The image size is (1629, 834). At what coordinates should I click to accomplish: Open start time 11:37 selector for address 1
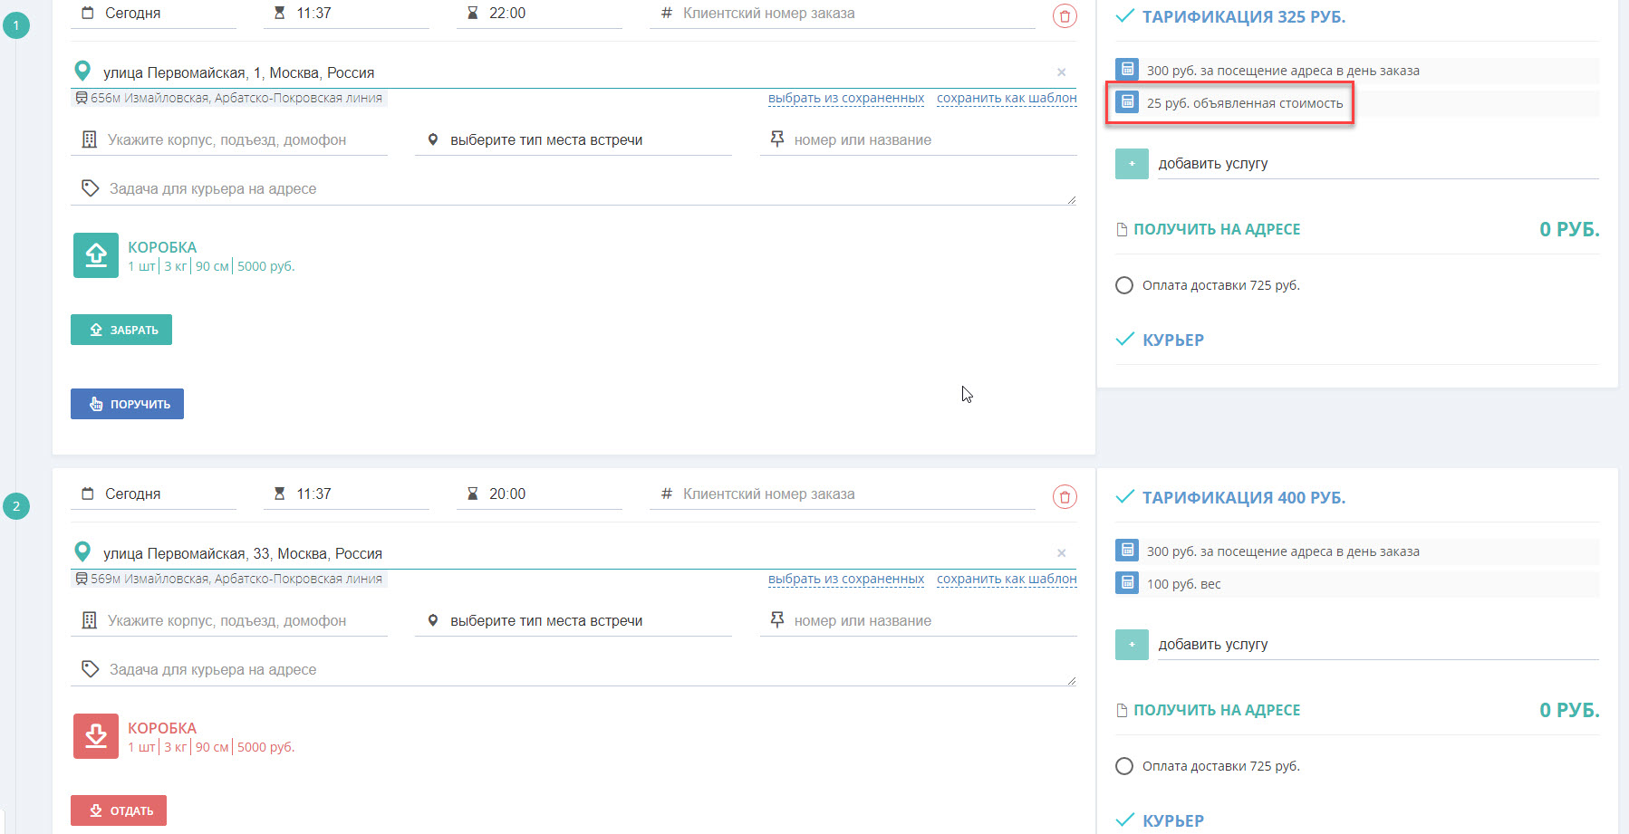346,14
